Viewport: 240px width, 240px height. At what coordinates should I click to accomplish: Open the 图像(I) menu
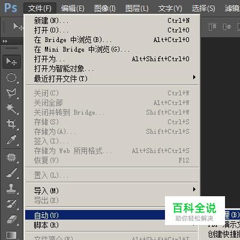click(x=105, y=8)
